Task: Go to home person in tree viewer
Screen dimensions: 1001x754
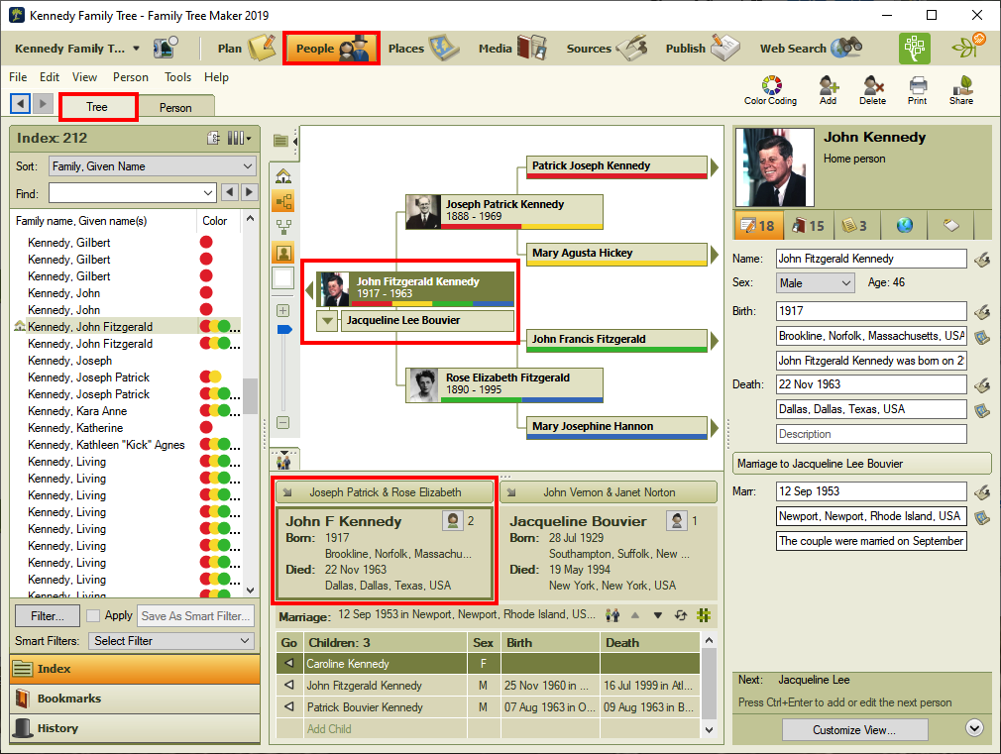Action: pos(283,176)
